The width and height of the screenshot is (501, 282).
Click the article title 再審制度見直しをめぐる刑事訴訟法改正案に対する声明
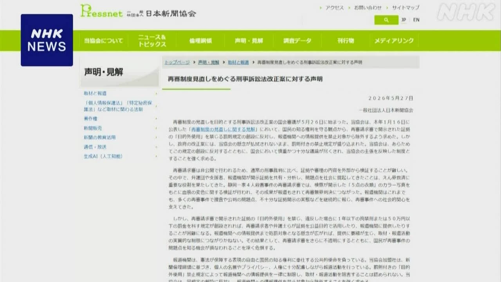pos(245,79)
